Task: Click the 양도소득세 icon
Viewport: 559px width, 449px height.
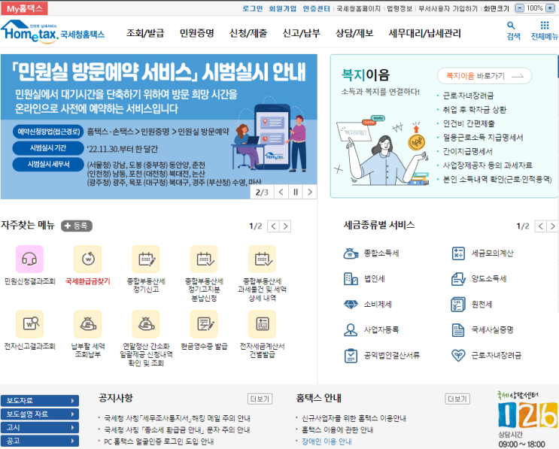Action: 458,279
